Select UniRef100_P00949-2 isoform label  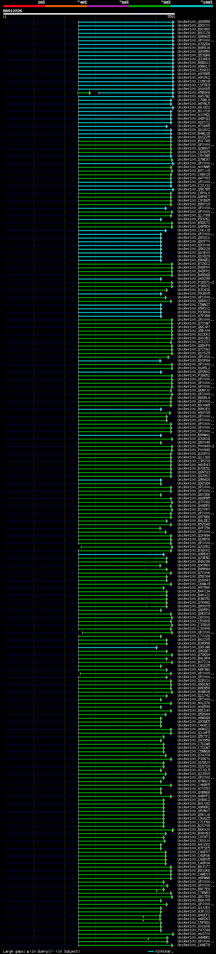point(196,447)
